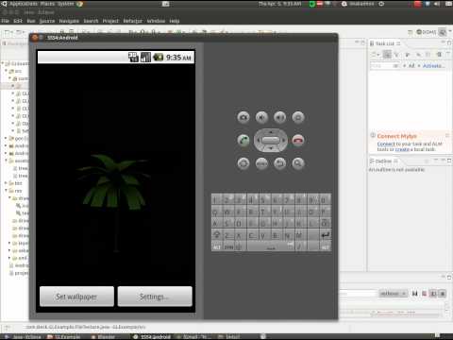
Task: Click the emulator search magnifier button
Action: click(x=298, y=163)
